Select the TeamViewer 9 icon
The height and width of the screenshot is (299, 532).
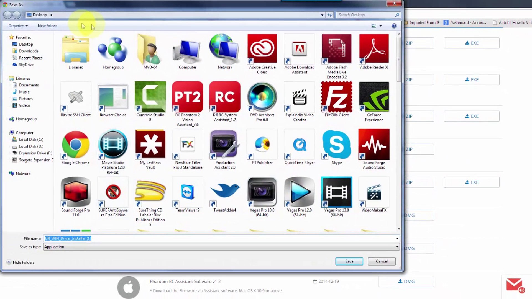tap(188, 192)
